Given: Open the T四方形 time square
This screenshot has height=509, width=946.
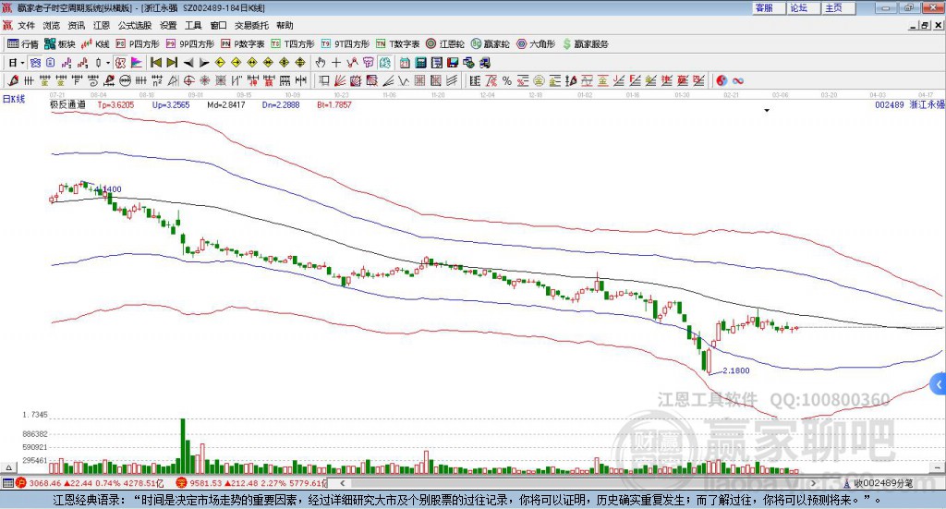Looking at the screenshot, I should pyautogui.click(x=293, y=44).
